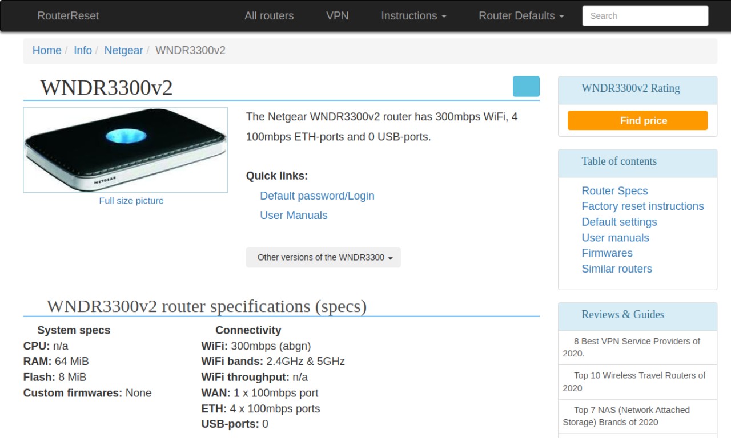This screenshot has height=438, width=731.
Task: Jump to Similar routers section
Action: [x=617, y=269]
